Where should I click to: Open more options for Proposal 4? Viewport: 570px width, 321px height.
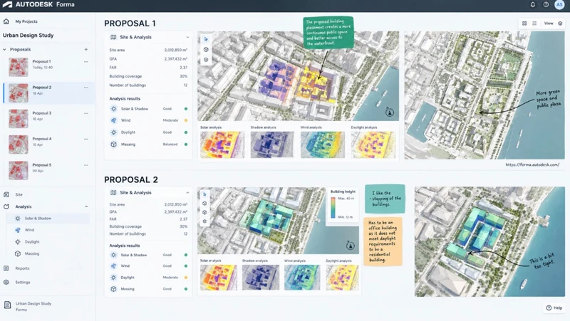pyautogui.click(x=86, y=139)
